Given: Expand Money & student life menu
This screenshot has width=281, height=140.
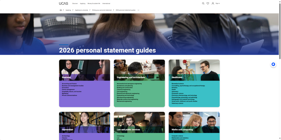Looking at the screenshot, I should tap(94, 3).
